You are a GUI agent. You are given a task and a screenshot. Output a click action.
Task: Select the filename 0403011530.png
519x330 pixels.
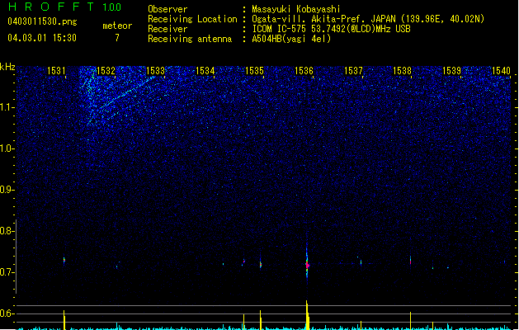[x=42, y=21]
